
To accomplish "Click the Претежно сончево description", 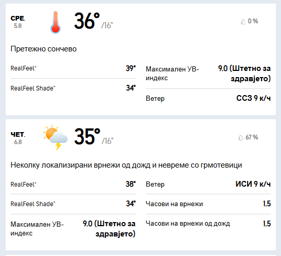I will point(44,49).
